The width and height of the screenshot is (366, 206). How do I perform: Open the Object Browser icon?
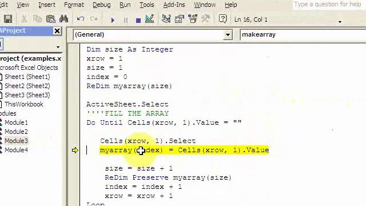[x=193, y=19]
